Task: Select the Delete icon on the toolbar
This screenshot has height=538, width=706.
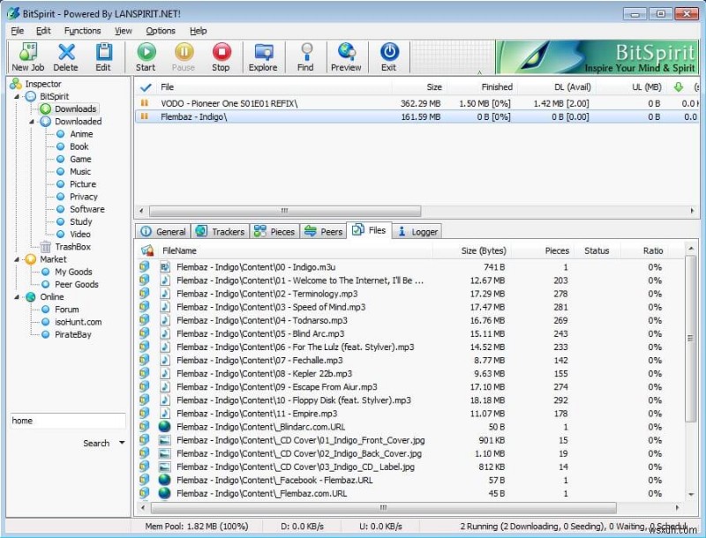Action: tap(65, 56)
